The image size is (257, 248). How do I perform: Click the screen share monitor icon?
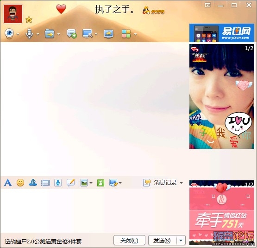108,34
